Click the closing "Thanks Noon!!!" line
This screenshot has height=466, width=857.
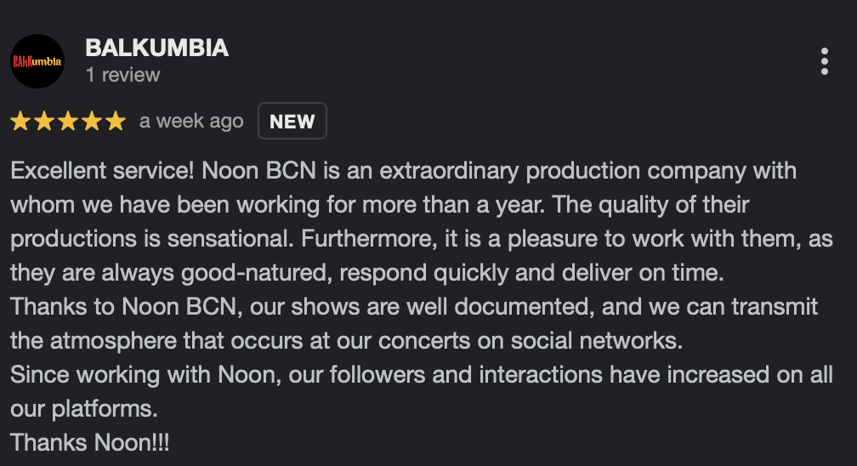(89, 443)
